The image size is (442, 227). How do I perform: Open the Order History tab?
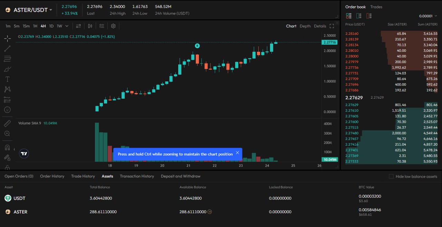[x=52, y=176]
